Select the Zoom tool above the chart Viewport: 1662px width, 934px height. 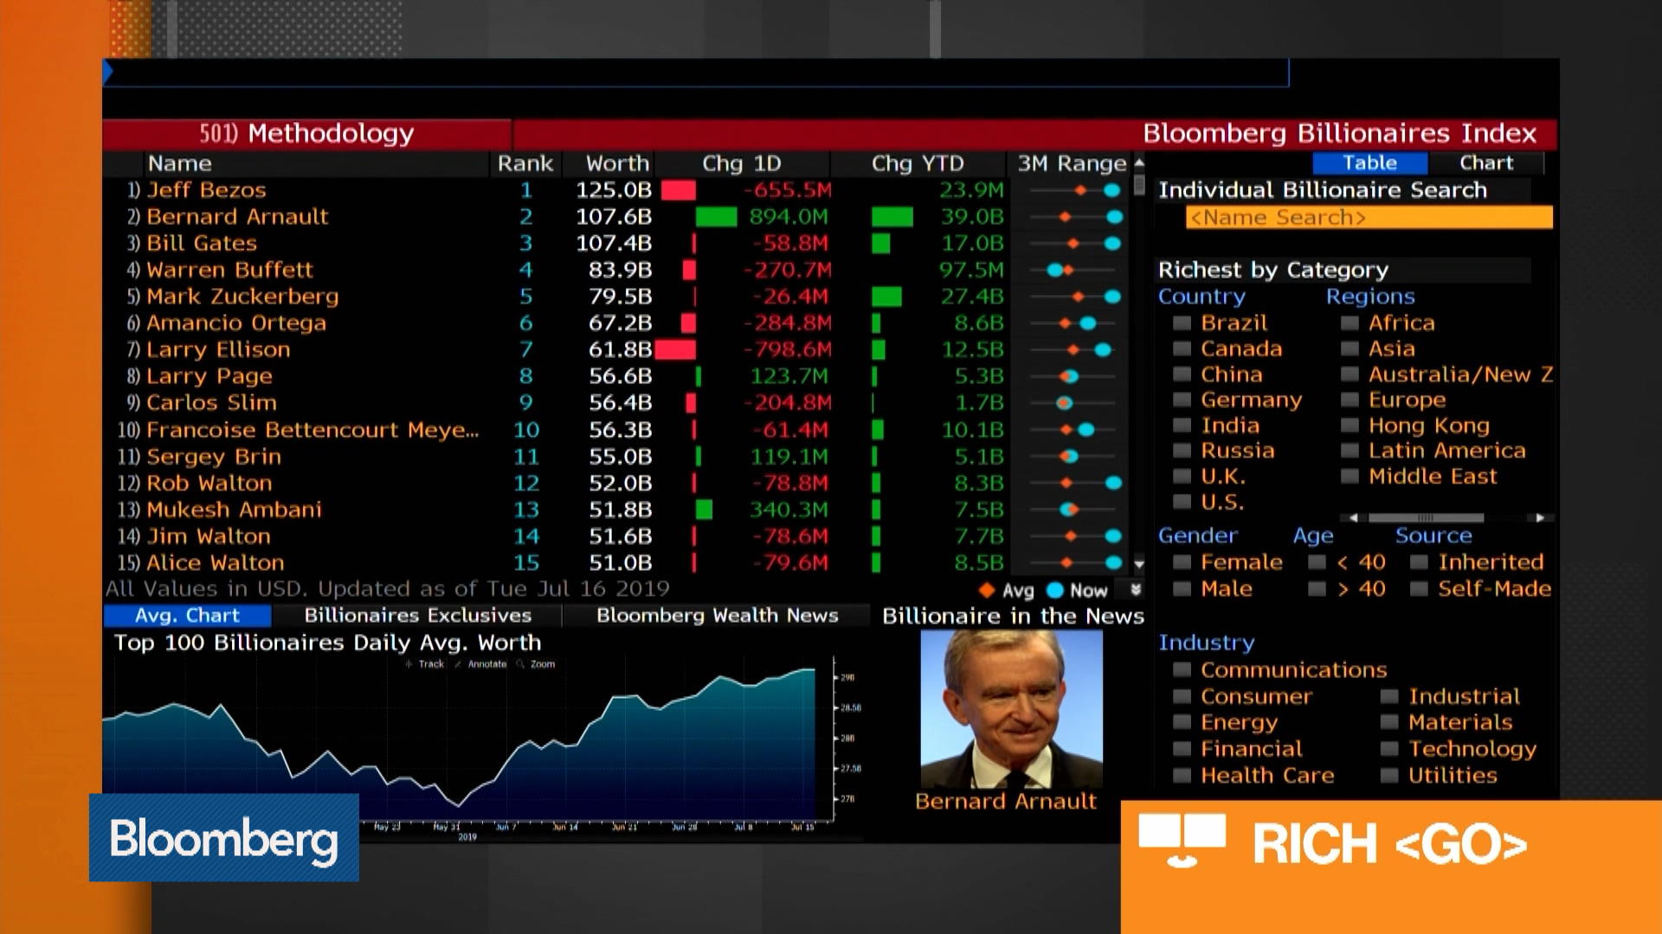[536, 664]
